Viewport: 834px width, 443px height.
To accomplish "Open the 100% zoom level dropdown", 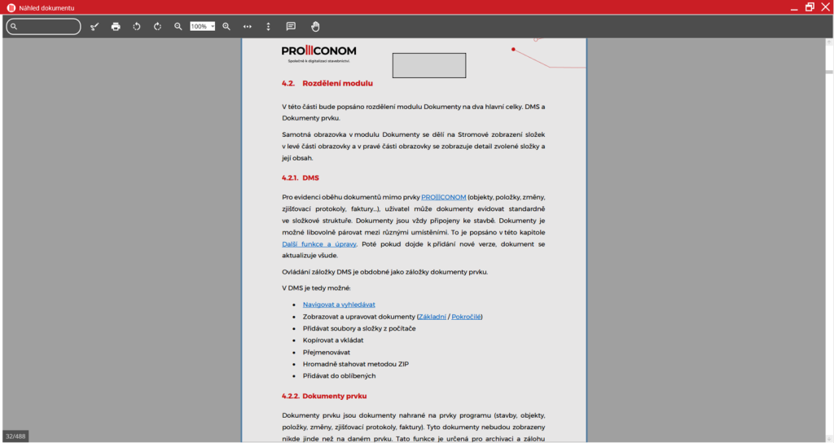I will pos(203,26).
